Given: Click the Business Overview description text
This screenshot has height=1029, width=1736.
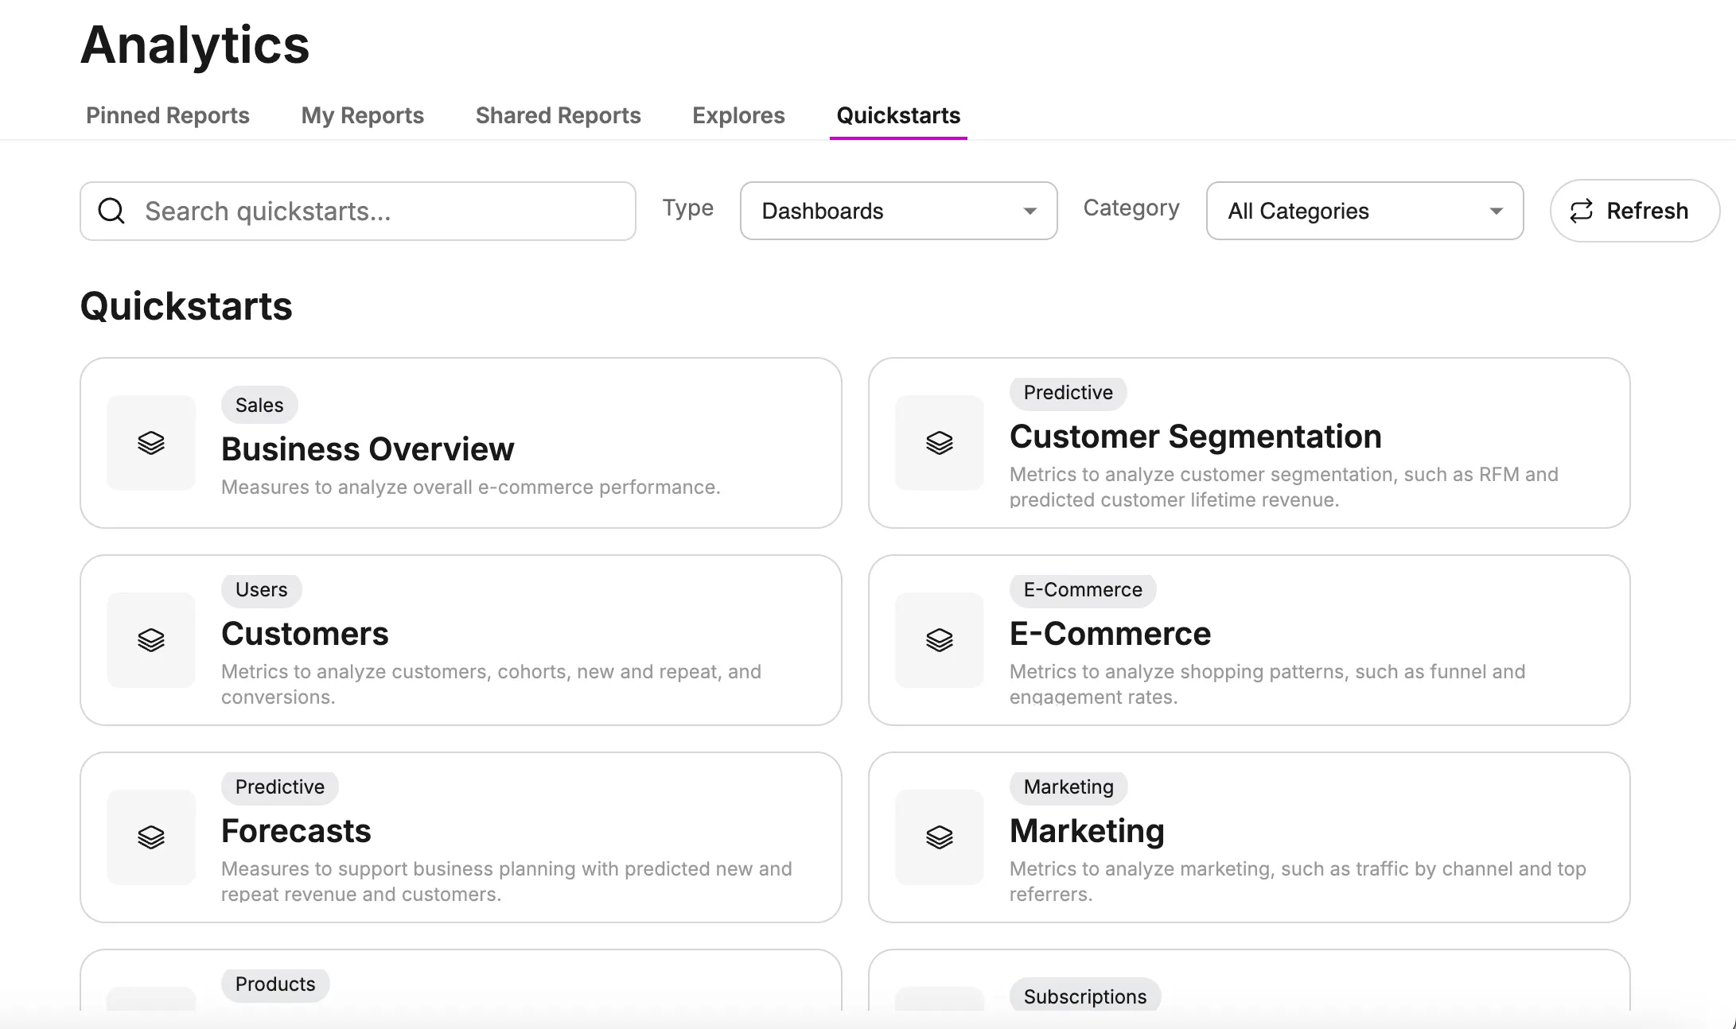Looking at the screenshot, I should coord(471,487).
